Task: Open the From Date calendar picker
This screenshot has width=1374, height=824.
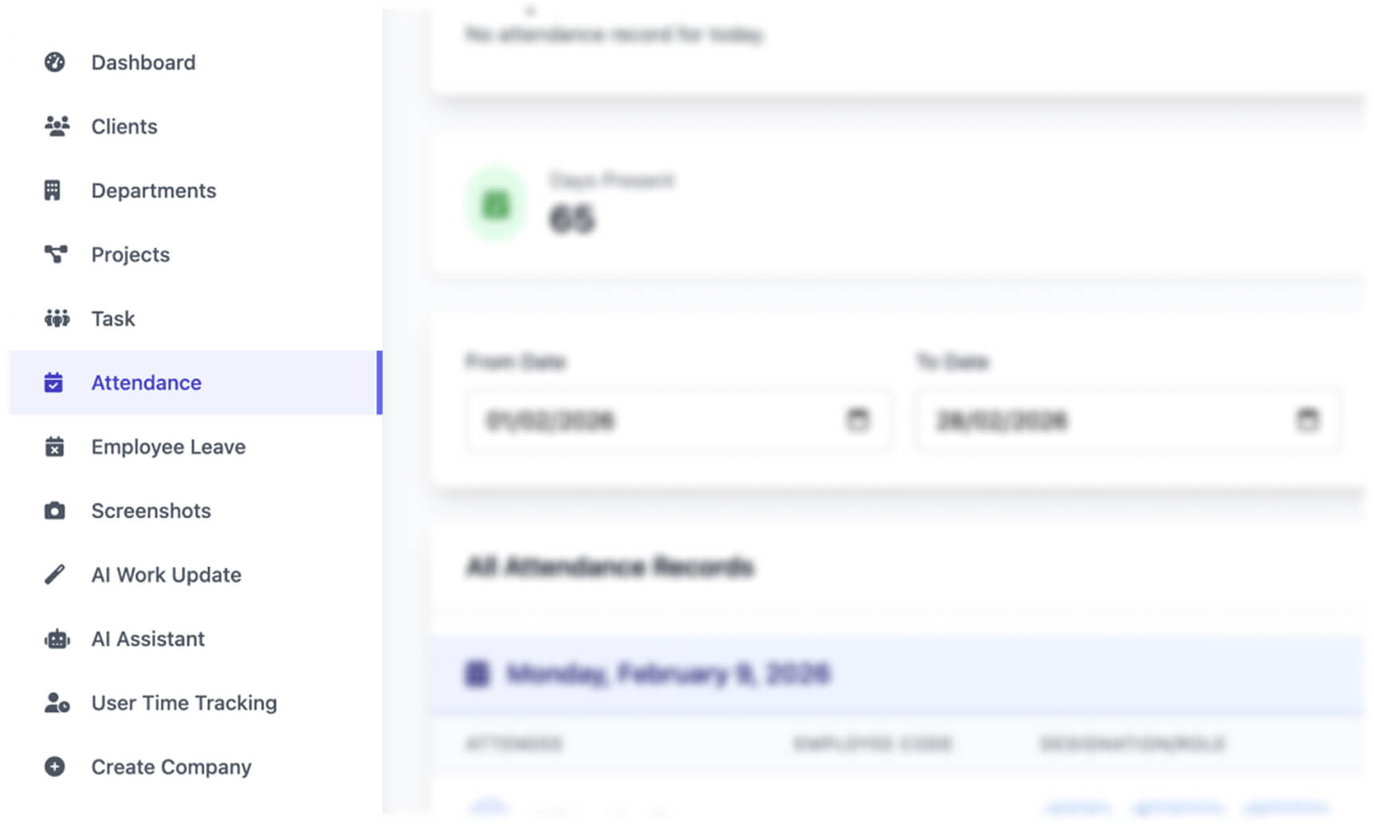Action: [858, 419]
